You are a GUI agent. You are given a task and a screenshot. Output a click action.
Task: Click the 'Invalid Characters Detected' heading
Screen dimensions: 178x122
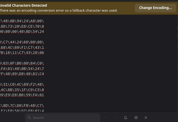23,5
